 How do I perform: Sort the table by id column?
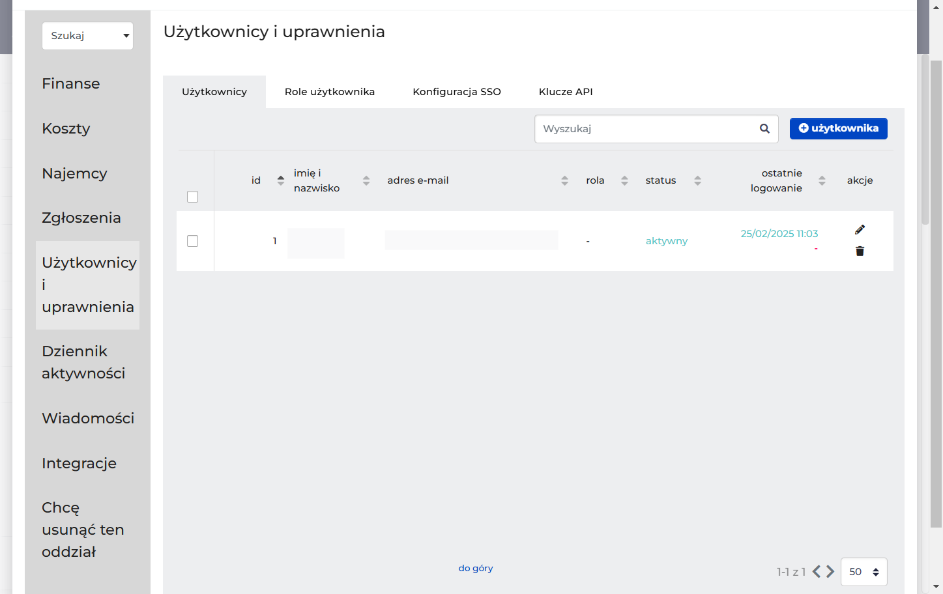(x=280, y=180)
